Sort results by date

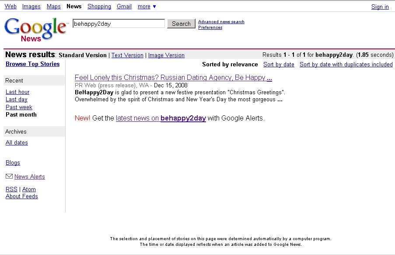coord(279,65)
